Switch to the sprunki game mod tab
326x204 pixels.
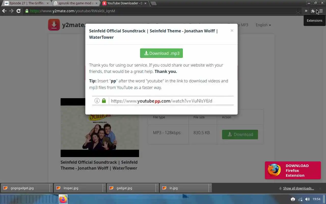(75, 3)
